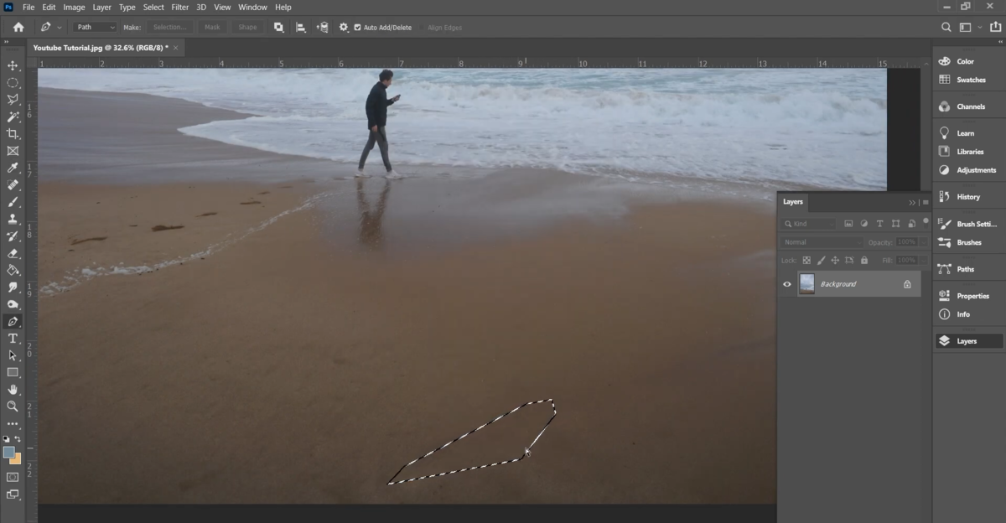Select the Dodge tool

pyautogui.click(x=13, y=304)
